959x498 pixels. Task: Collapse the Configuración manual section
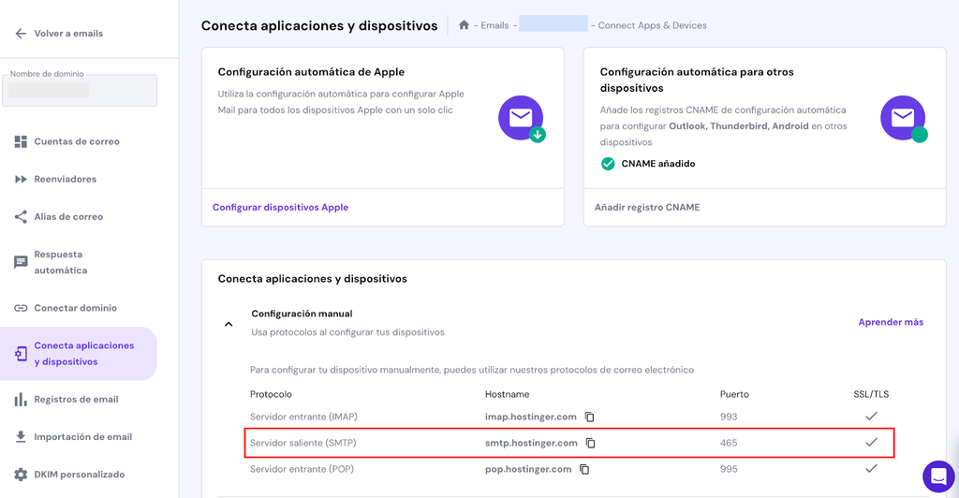229,324
